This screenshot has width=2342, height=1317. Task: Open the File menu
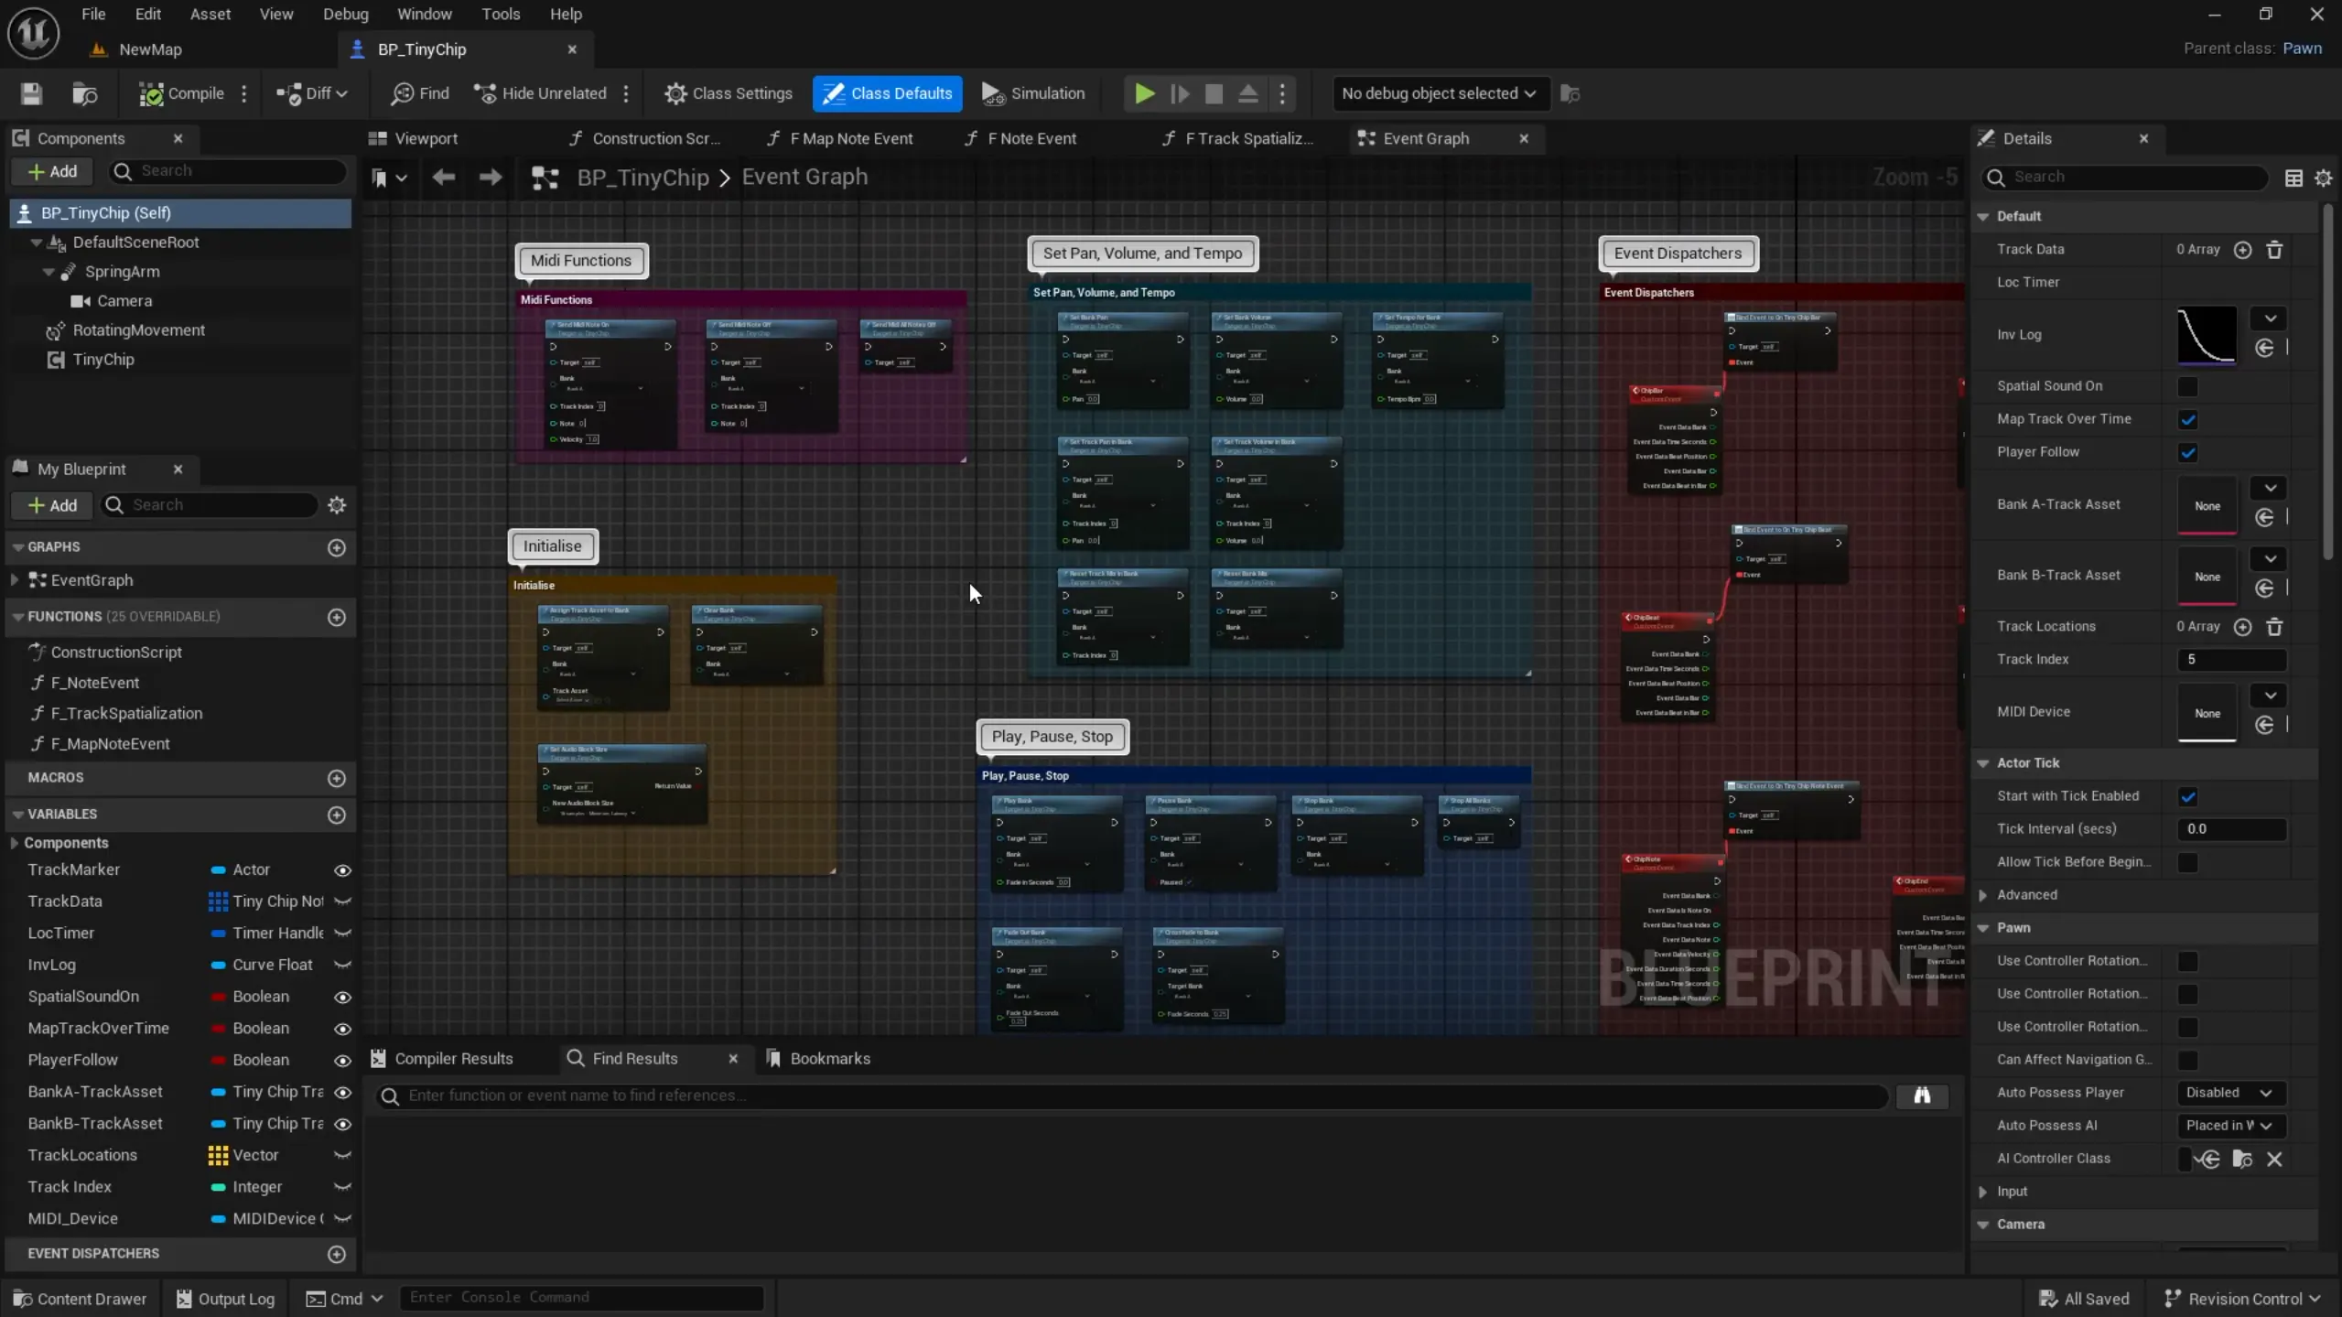tap(93, 14)
